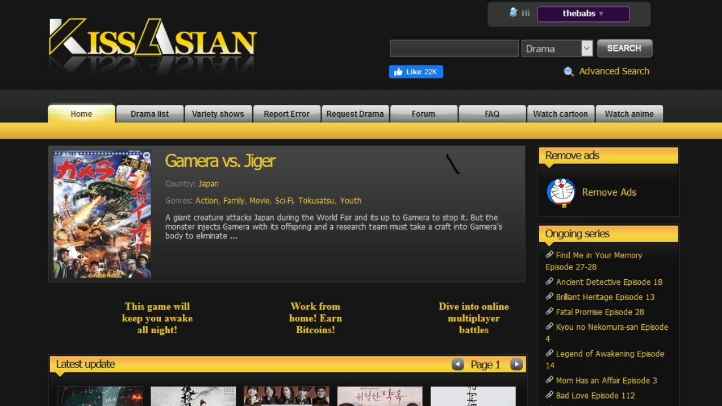Viewport: 722px width, 406px height.
Task: Click the Japan country link
Action: click(x=208, y=183)
